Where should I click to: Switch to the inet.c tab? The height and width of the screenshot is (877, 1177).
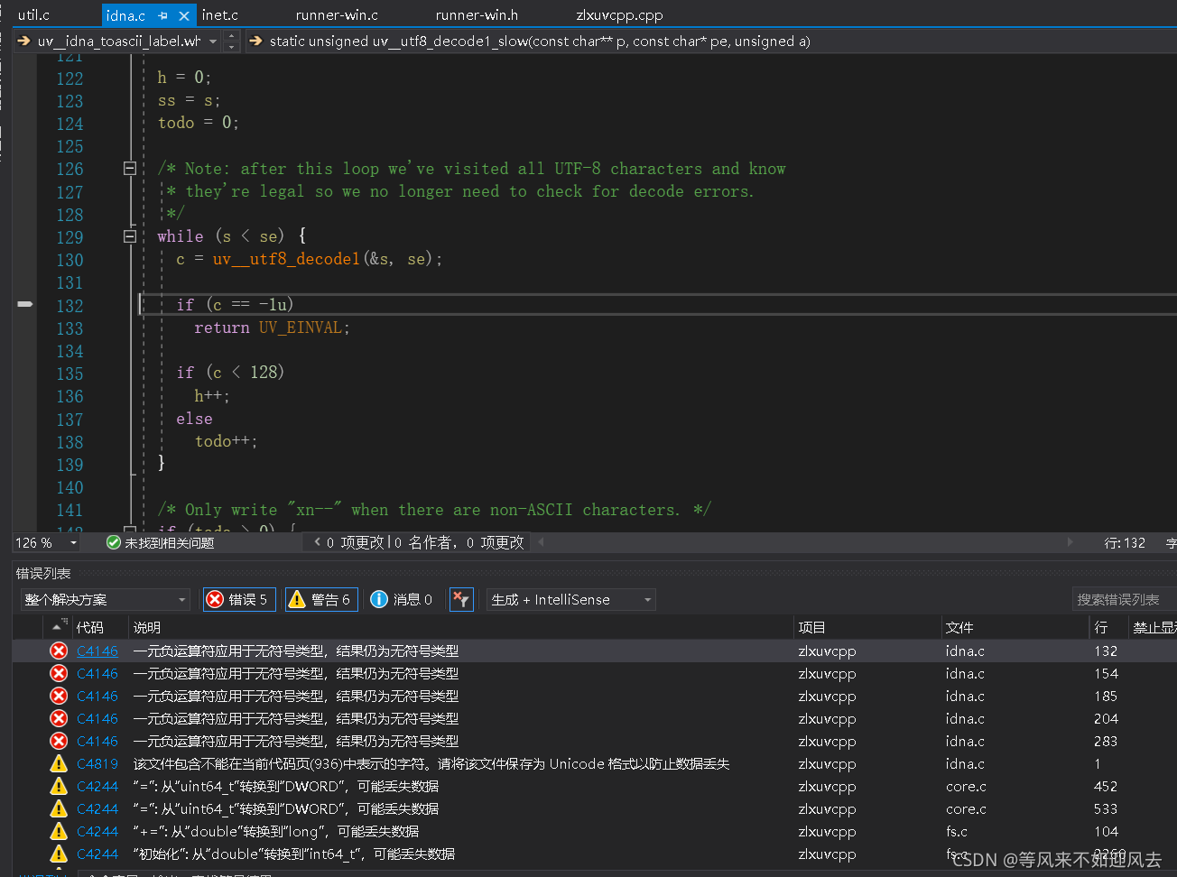point(220,14)
